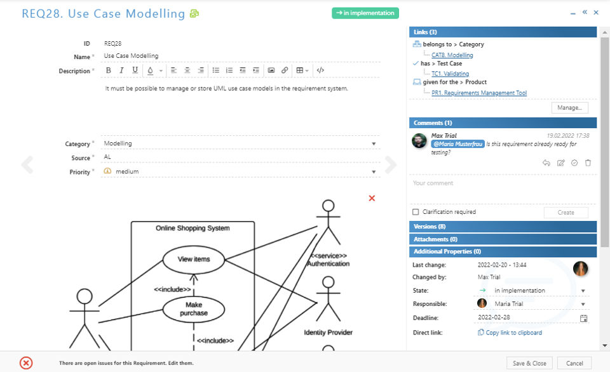
Task: Toggle source code view in editor
Action: point(320,70)
